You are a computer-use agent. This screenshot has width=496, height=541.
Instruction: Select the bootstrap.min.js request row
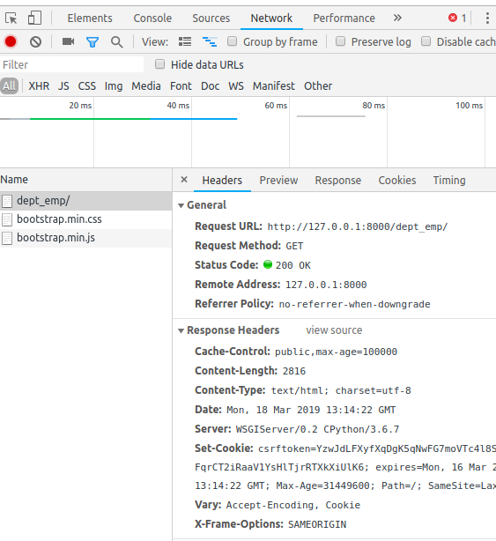click(x=85, y=238)
